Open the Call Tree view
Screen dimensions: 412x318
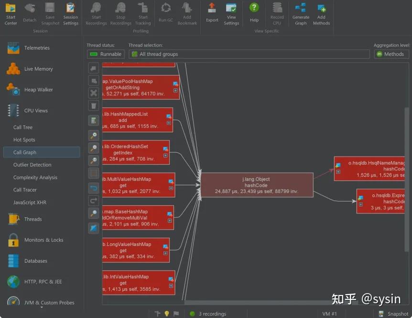[22, 127]
